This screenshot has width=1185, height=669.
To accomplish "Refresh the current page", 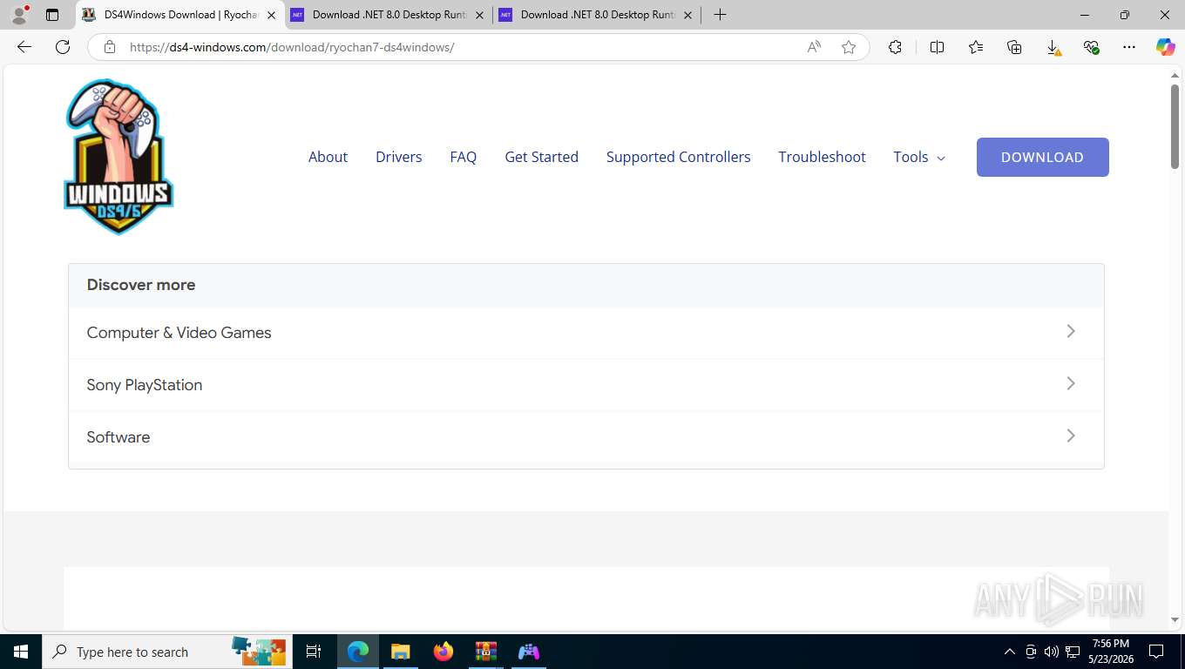I will click(x=63, y=47).
